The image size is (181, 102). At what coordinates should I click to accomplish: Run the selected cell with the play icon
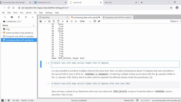(x=63, y=21)
